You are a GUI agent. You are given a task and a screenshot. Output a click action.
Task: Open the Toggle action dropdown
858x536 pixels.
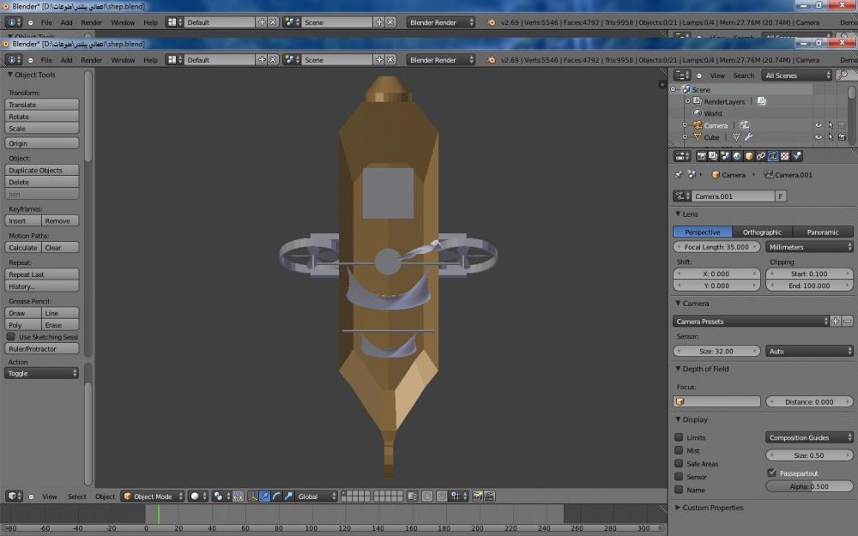41,373
